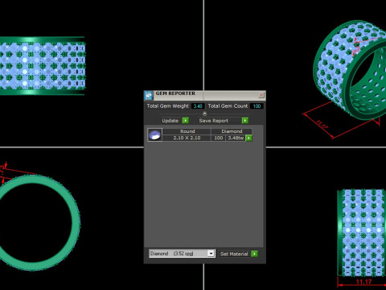
Task: Click the green arrow in the 3.48tw row
Action: point(248,138)
